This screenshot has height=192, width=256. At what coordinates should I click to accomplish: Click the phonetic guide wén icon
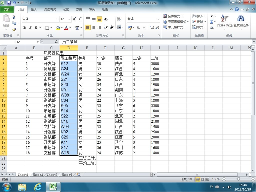click(77, 28)
